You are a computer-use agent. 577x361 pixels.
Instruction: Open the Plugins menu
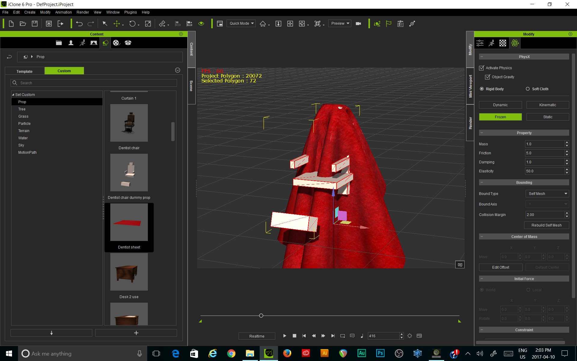pos(130,12)
